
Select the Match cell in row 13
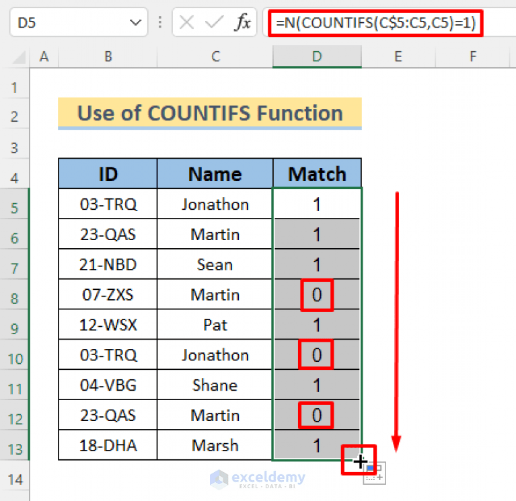click(x=317, y=445)
